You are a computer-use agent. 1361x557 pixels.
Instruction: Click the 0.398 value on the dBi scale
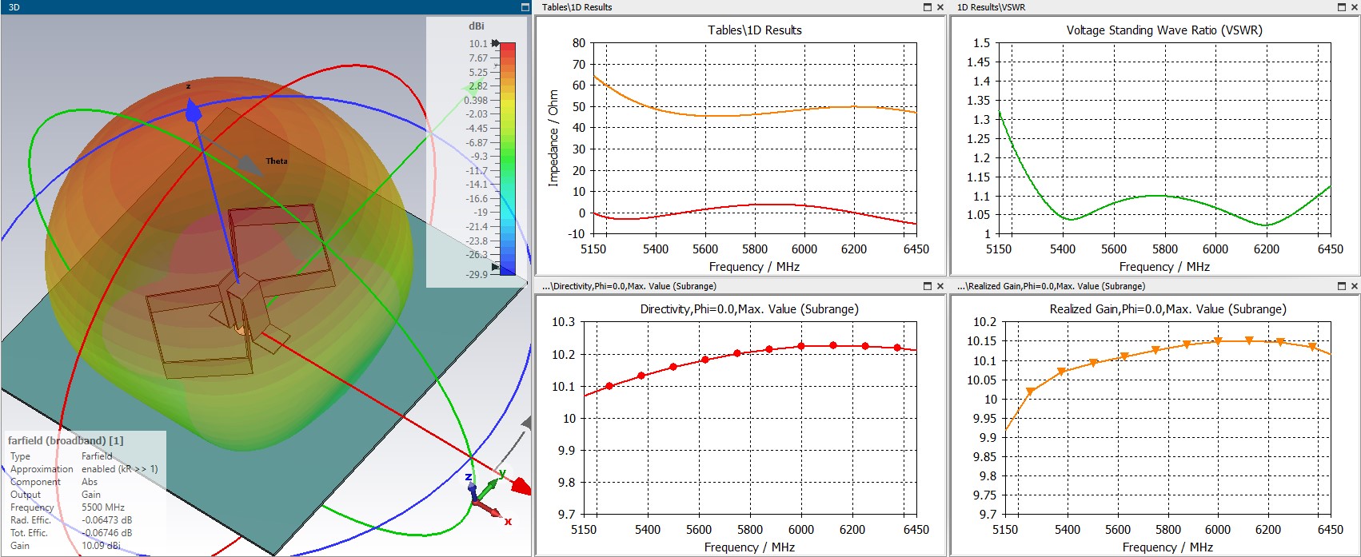476,100
